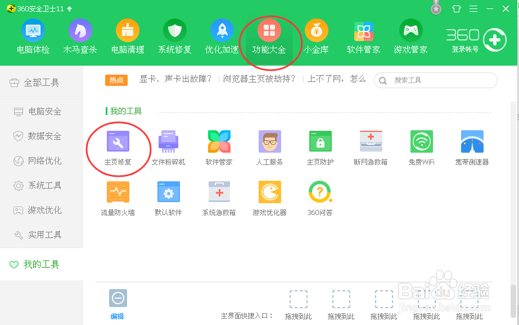Click upgrade arrow beside 360安全卫士11
This screenshot has width=519, height=325.
(x=70, y=8)
